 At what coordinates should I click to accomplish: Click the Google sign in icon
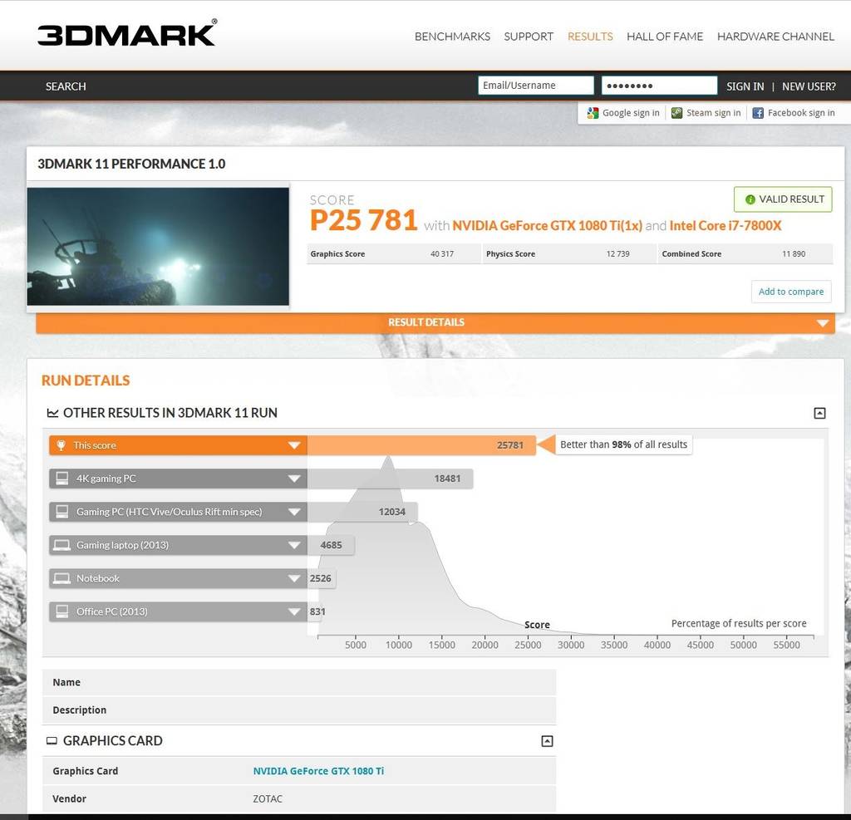coord(592,113)
